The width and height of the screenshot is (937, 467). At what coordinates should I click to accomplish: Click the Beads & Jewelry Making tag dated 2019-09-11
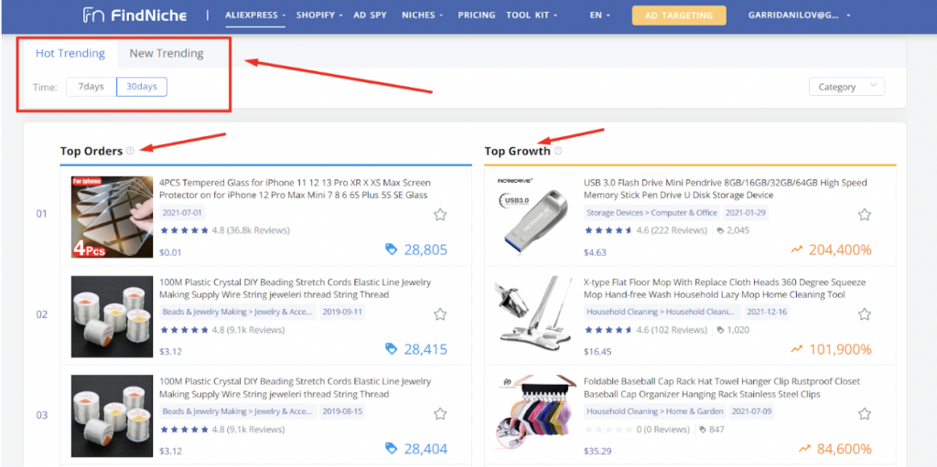click(238, 312)
